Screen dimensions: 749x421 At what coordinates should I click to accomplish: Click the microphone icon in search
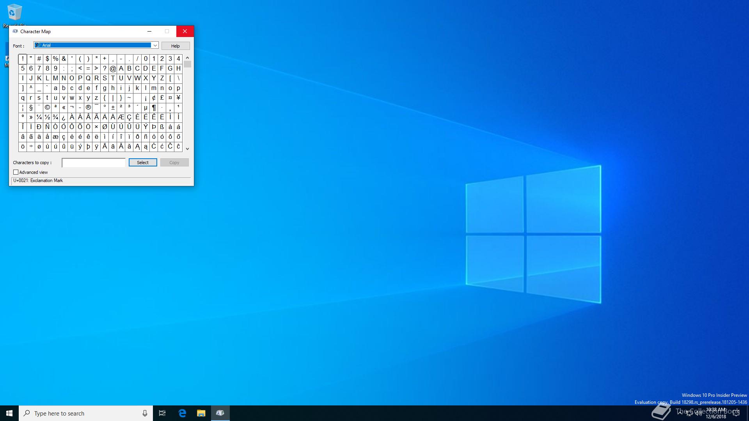[145, 413]
